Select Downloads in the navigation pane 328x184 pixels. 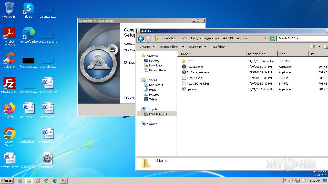point(156,65)
